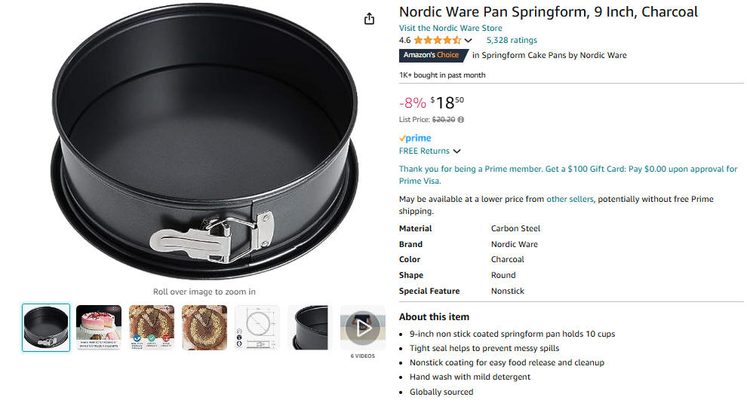The image size is (747, 403).
Task: Click the List Price info icon
Action: [x=461, y=120]
